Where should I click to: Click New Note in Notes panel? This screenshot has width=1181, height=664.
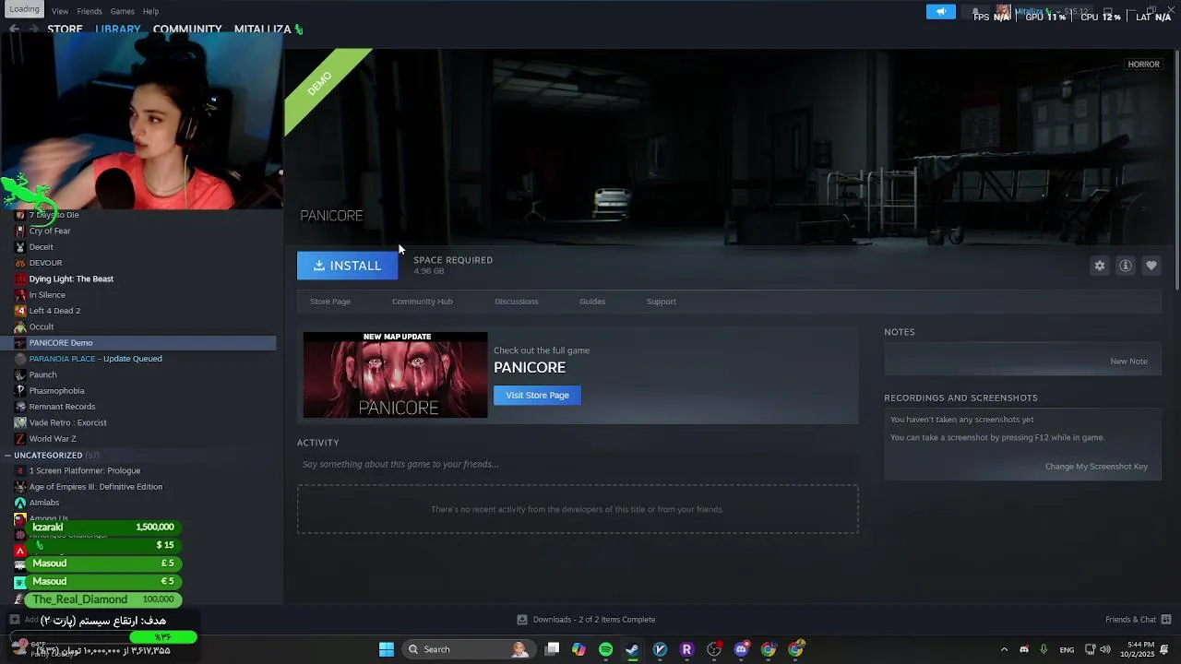1128,362
